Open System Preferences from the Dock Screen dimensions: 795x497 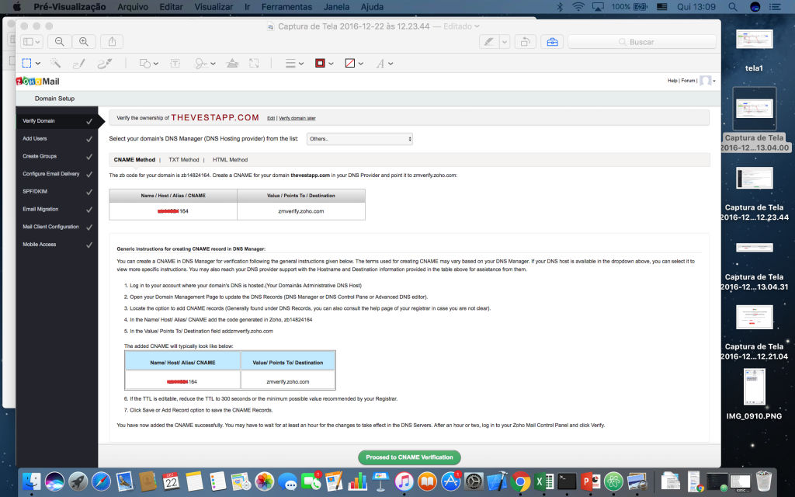474,481
